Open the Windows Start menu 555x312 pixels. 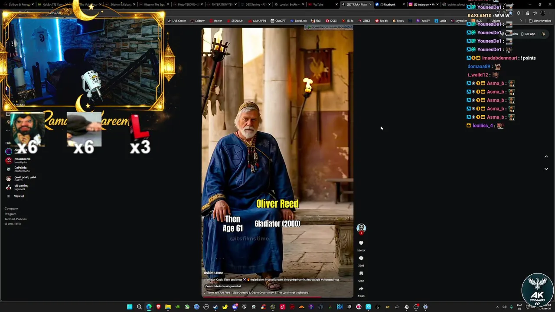pos(130,307)
